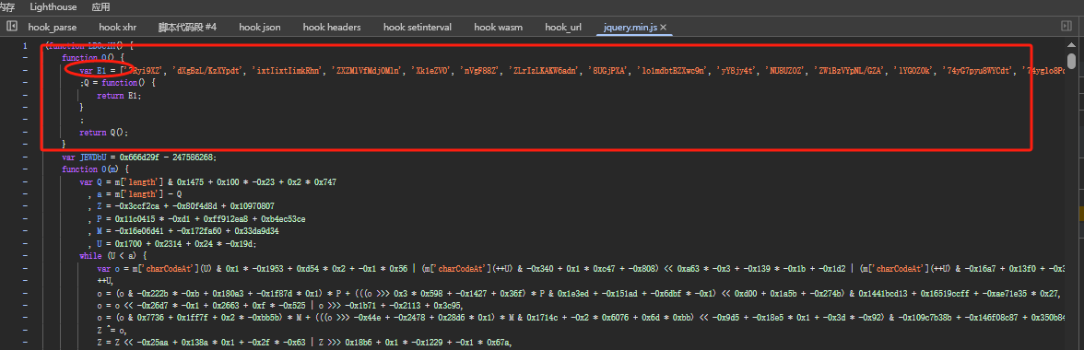Toggle the file navigator sidebar icon
The image size is (1084, 350).
(x=12, y=26)
